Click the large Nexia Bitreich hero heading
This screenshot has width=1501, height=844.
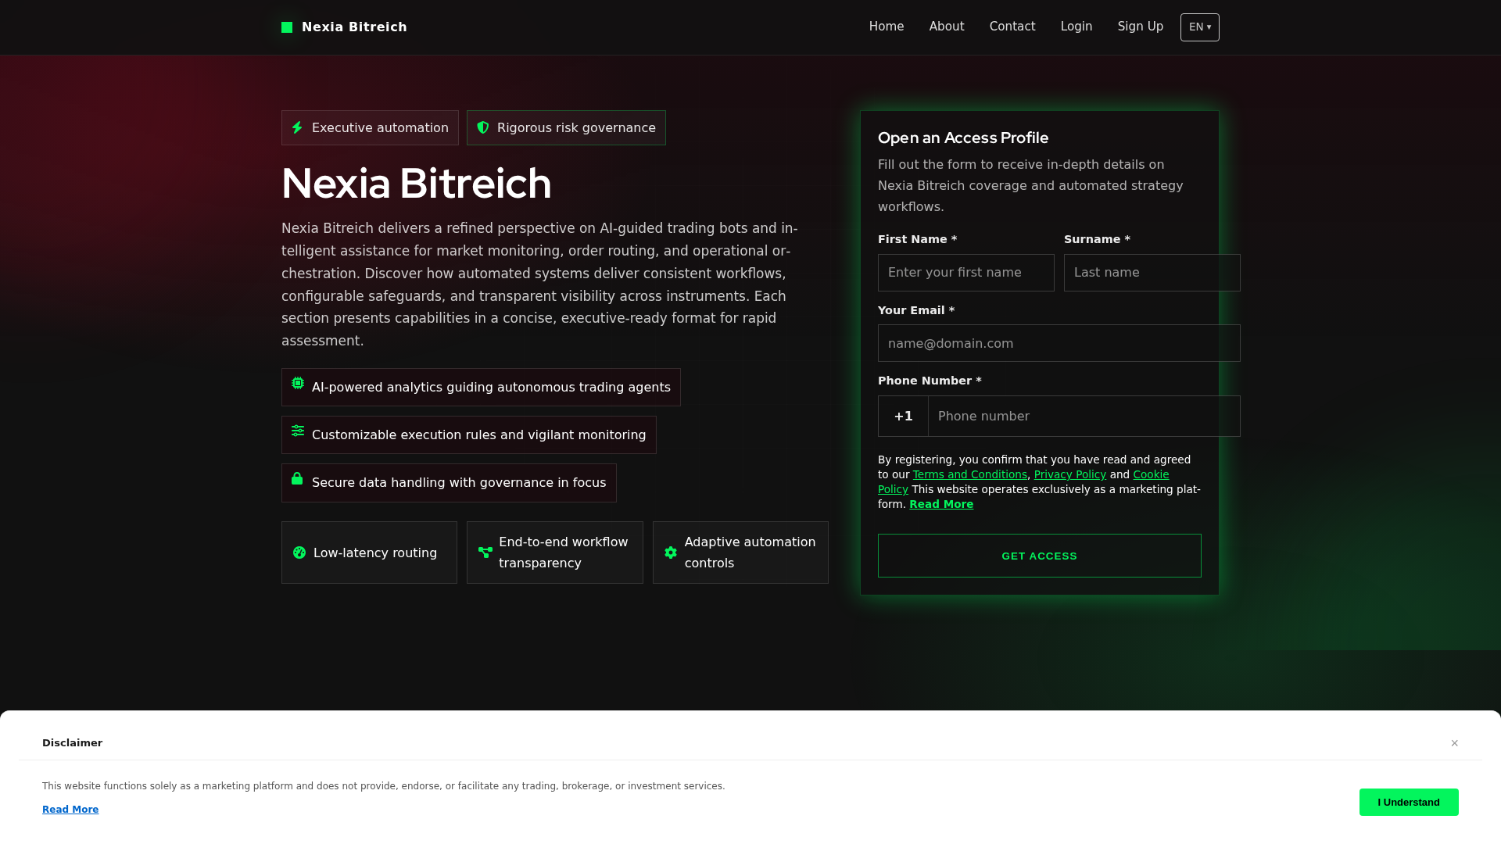click(417, 184)
